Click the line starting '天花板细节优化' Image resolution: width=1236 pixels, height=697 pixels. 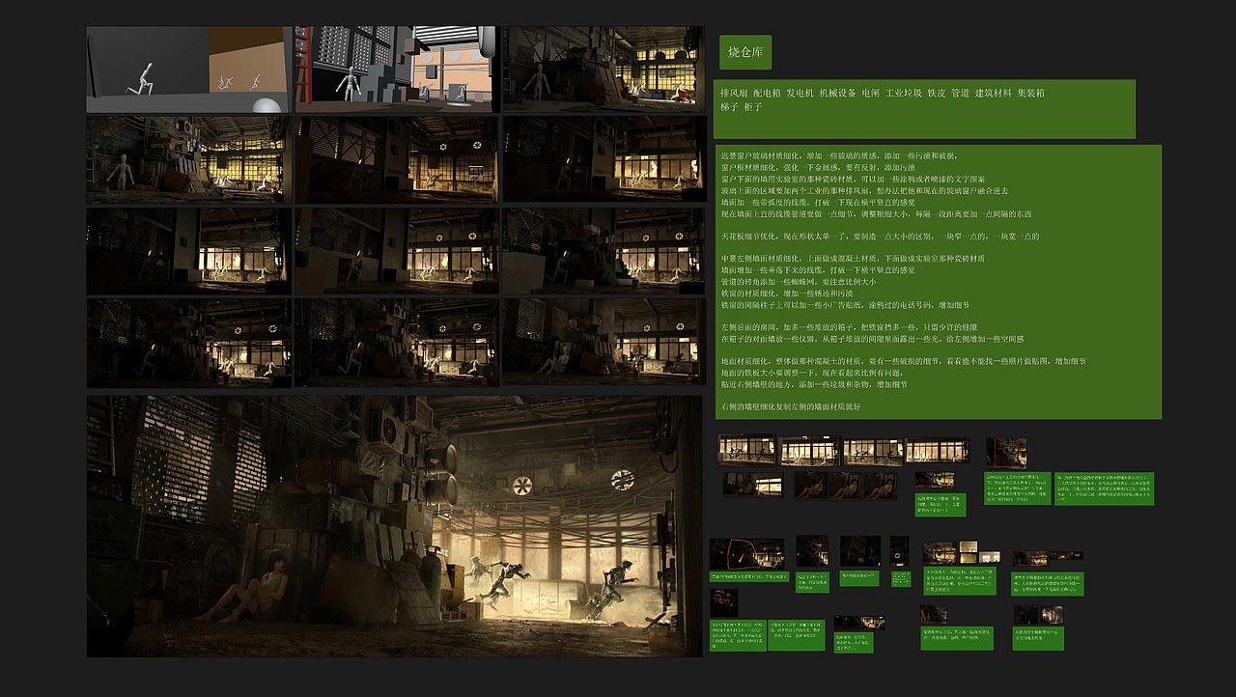click(x=880, y=237)
